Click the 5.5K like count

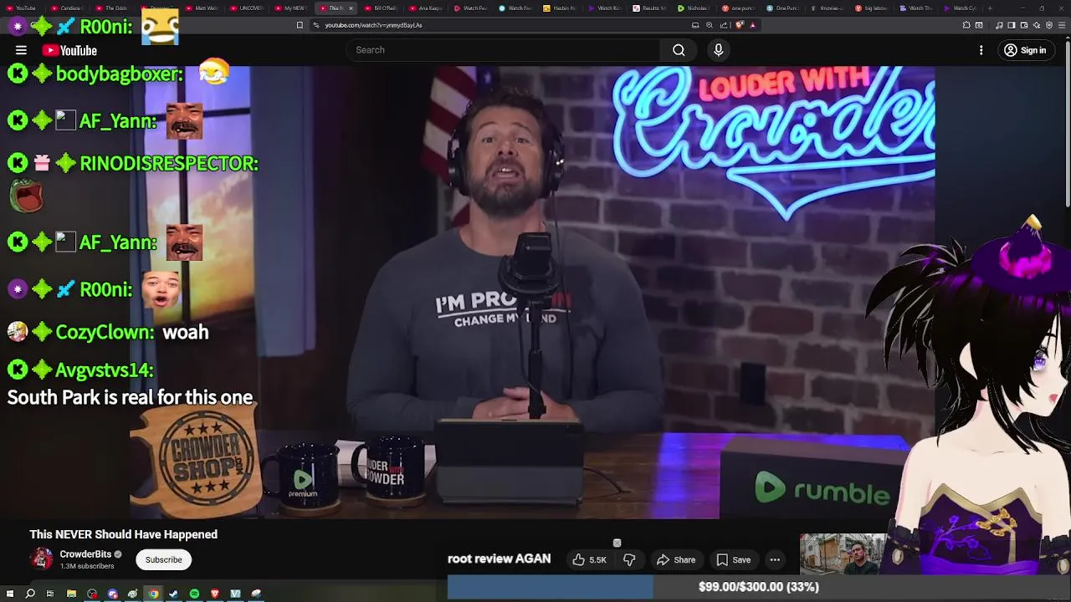pyautogui.click(x=597, y=560)
